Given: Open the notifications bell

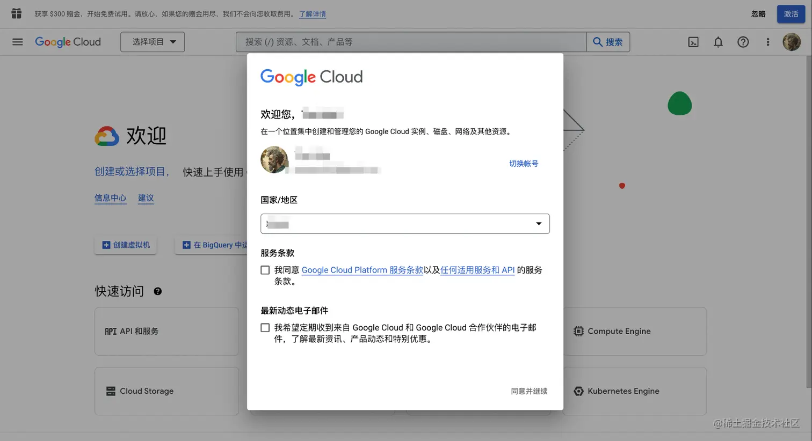Looking at the screenshot, I should tap(718, 42).
